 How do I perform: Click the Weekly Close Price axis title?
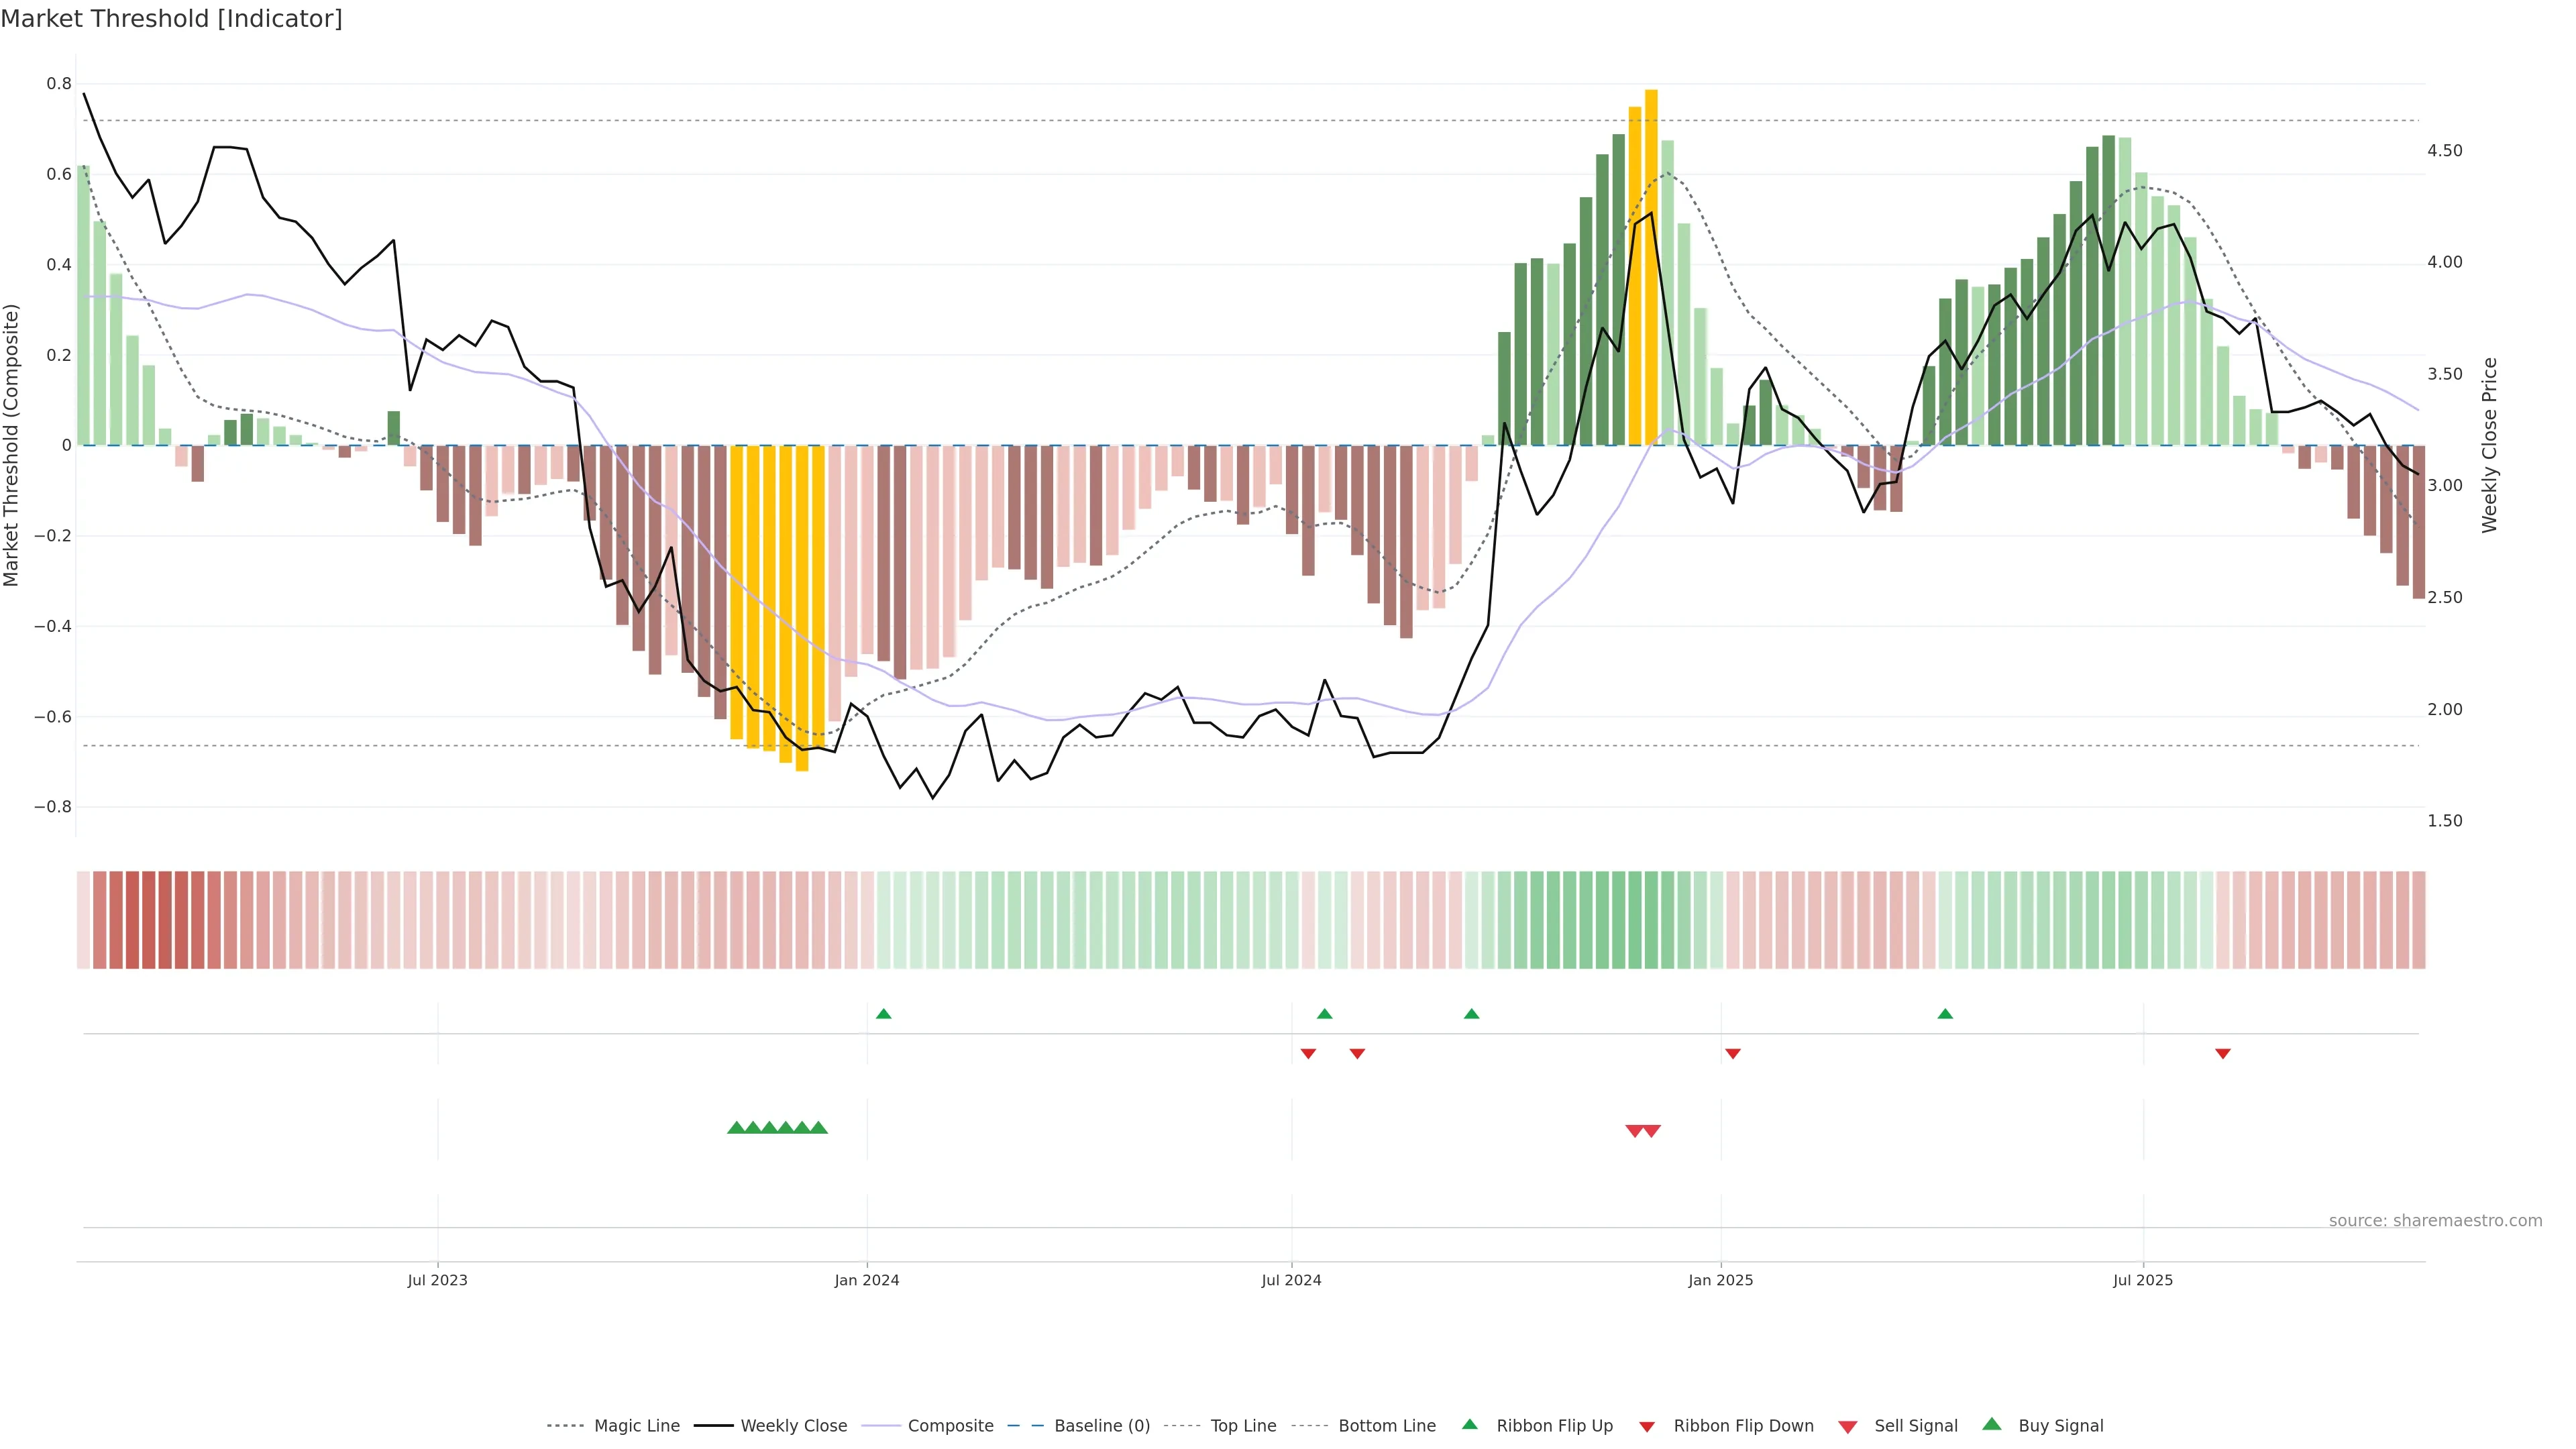click(x=2489, y=445)
